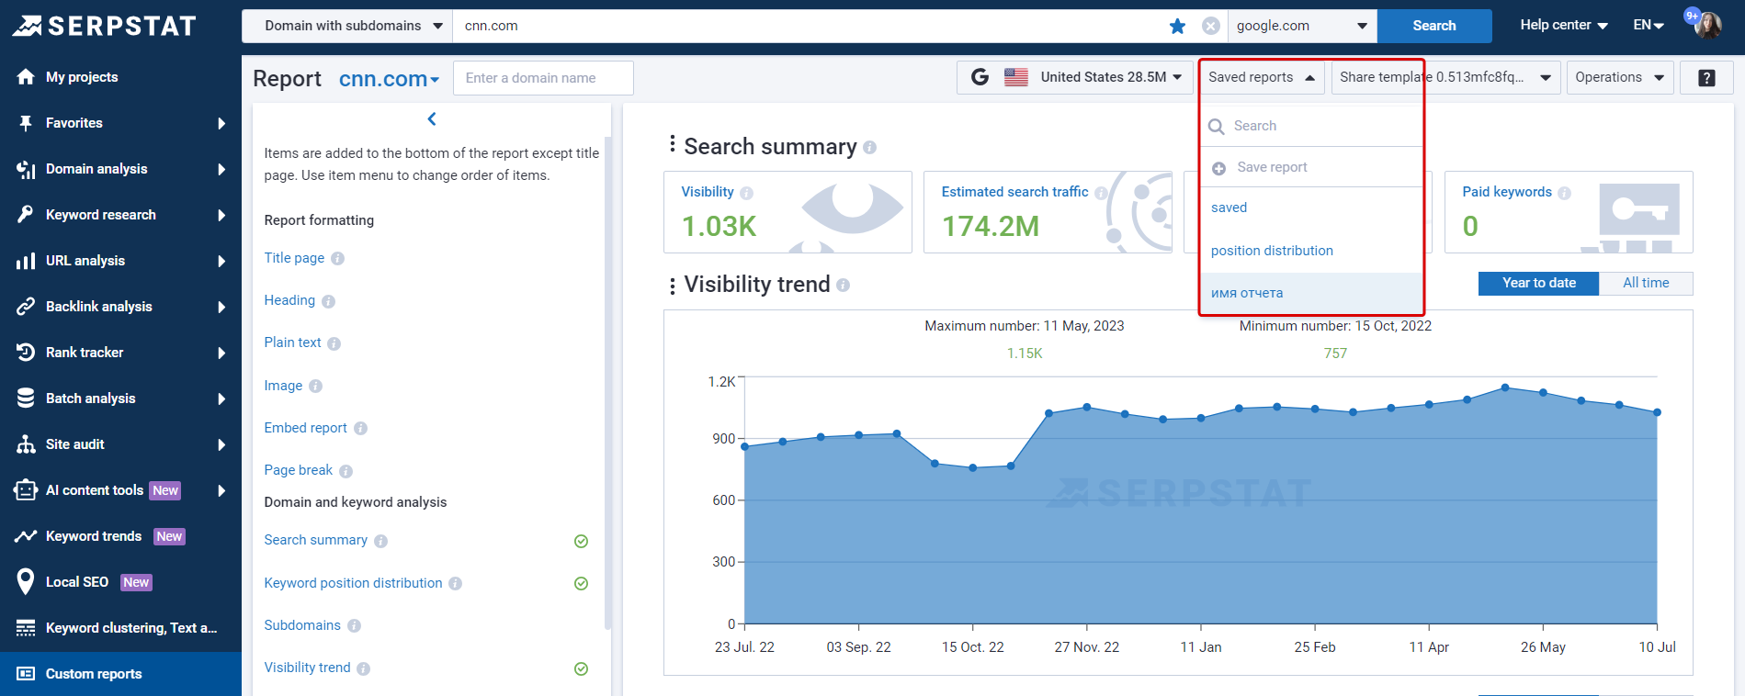Open Help center dropdown
Screen dimensions: 1745x696
1563,25
